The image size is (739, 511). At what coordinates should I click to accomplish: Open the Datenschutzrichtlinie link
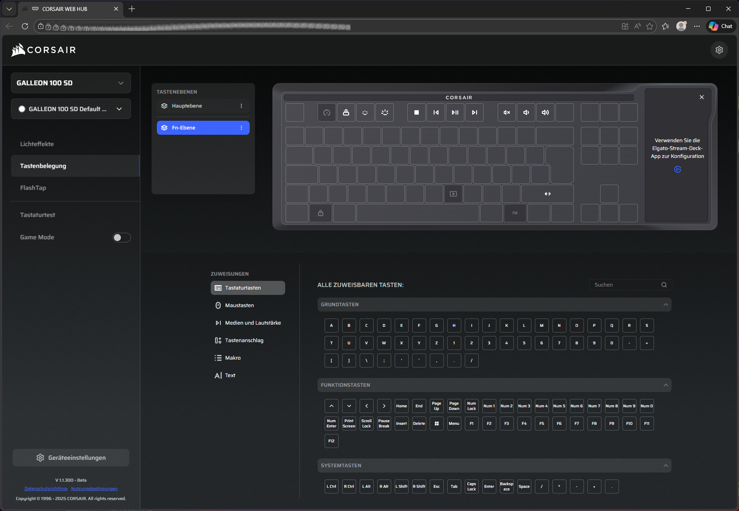(46, 489)
